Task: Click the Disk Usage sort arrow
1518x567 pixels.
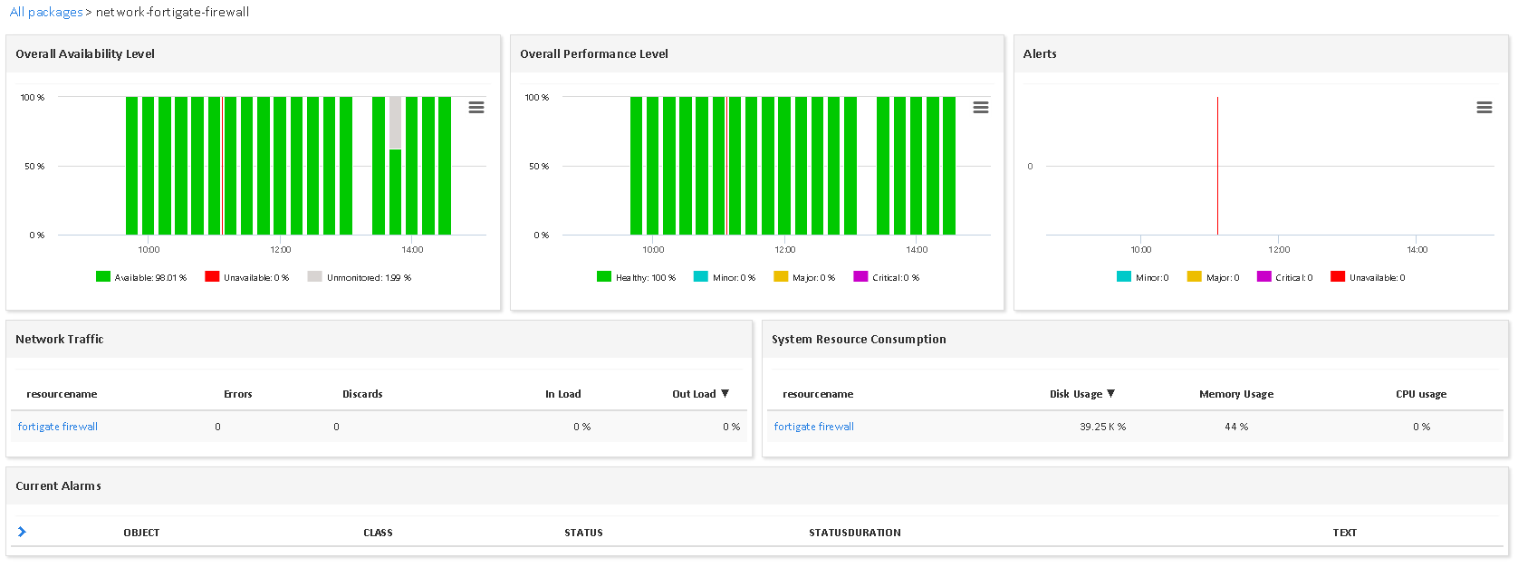Action: [x=1110, y=393]
